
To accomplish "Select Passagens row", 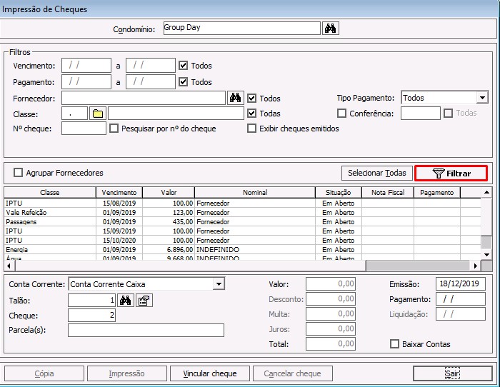I will tap(242, 221).
